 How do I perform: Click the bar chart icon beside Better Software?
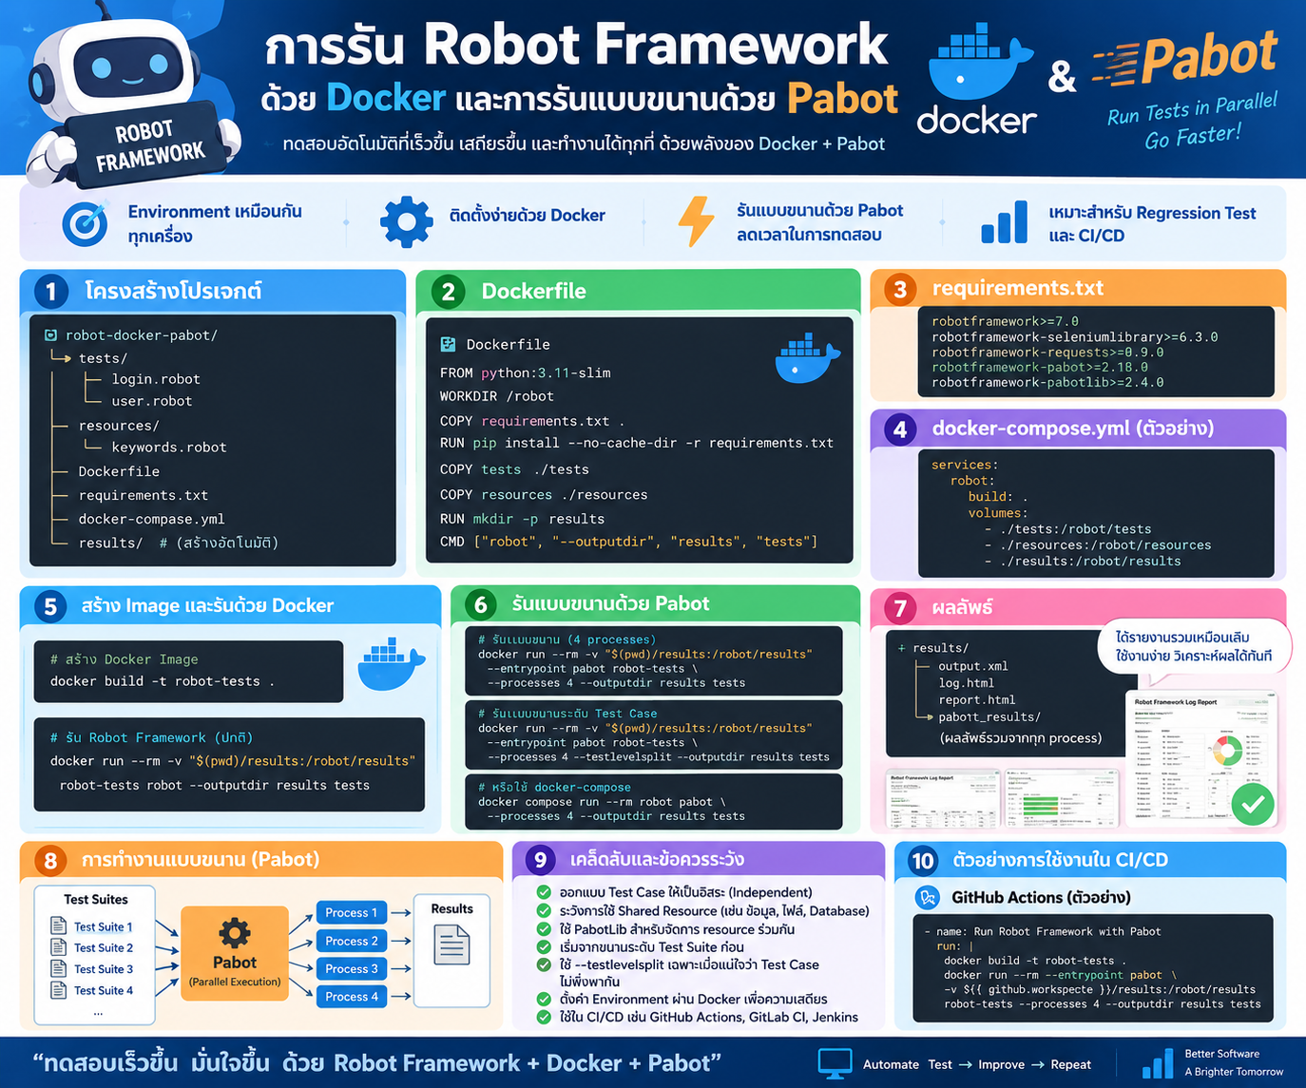click(x=1157, y=1064)
